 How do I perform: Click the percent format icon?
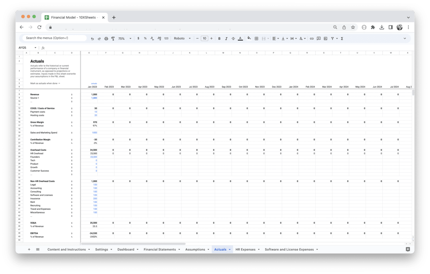pyautogui.click(x=145, y=38)
